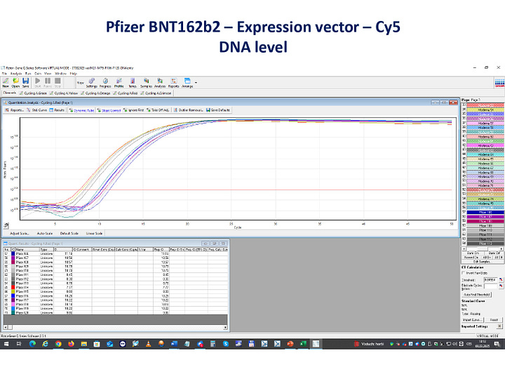
Task: Open the Progress view icon
Action: point(105,83)
